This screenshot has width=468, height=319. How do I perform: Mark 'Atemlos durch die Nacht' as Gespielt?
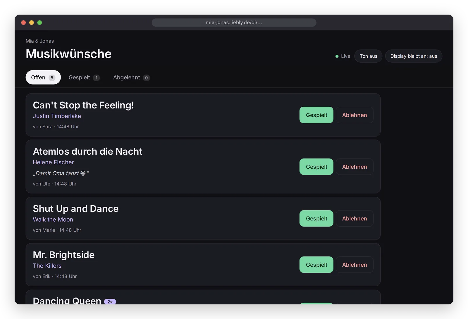click(x=316, y=167)
